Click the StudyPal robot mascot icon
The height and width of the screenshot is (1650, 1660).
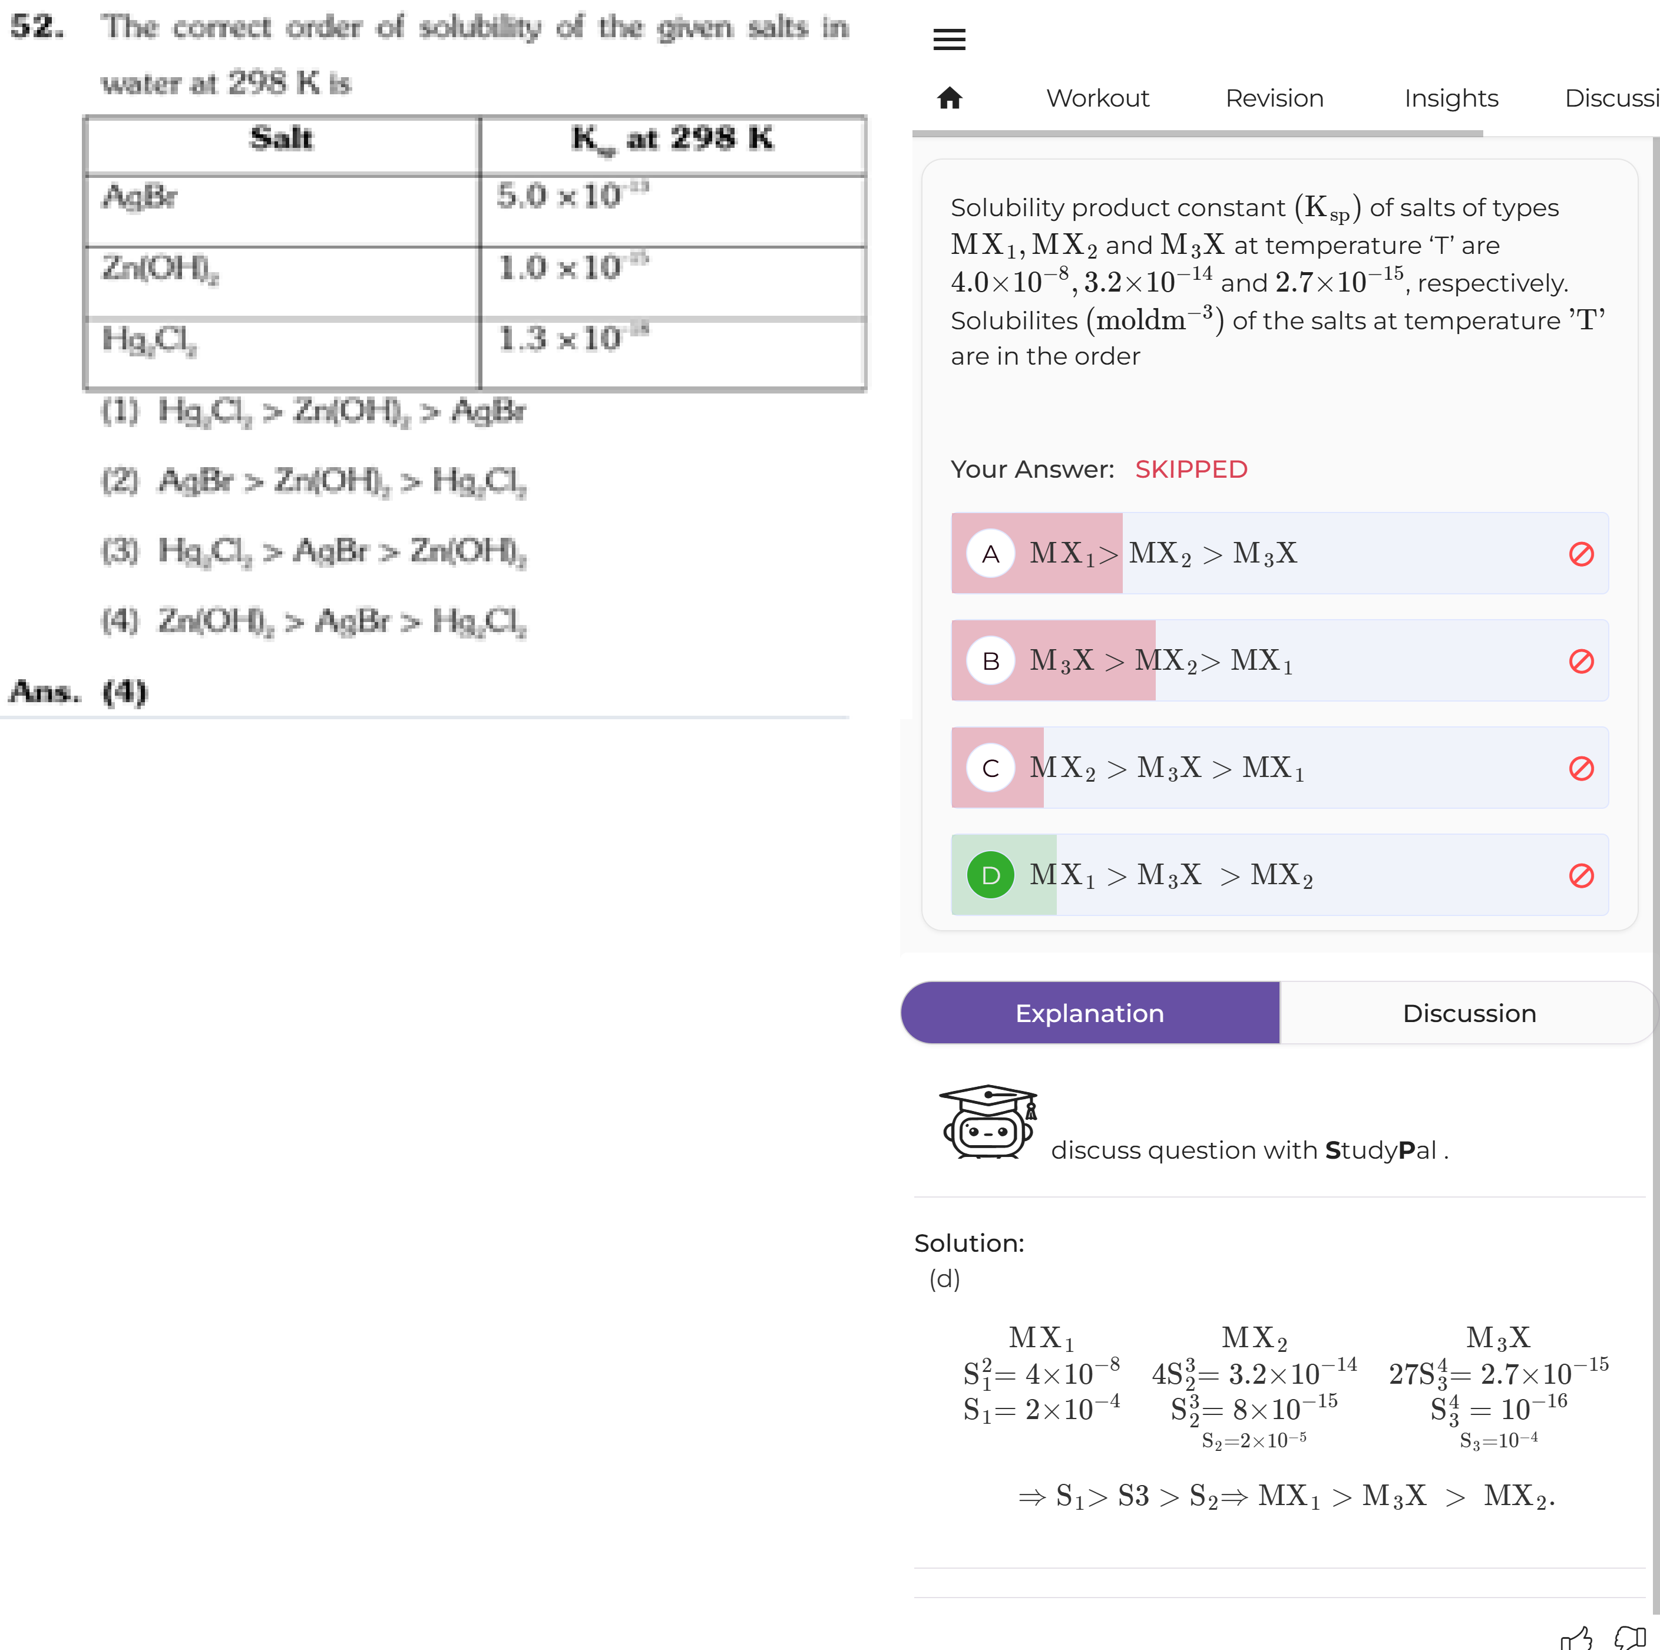click(988, 1122)
